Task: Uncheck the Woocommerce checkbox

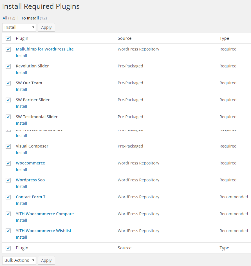Action: tap(8, 163)
